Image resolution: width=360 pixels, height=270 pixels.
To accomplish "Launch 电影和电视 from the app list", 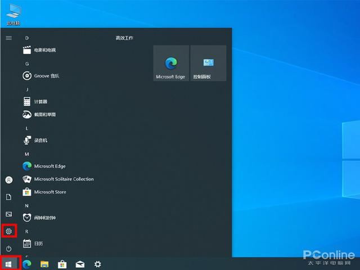I will [45, 50].
